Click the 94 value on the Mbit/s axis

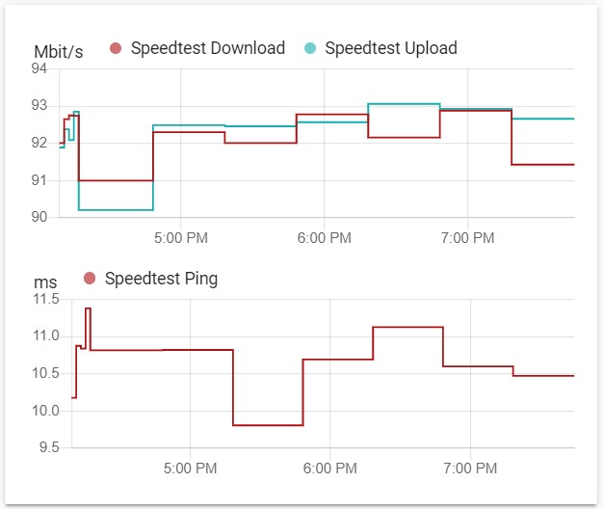click(41, 68)
